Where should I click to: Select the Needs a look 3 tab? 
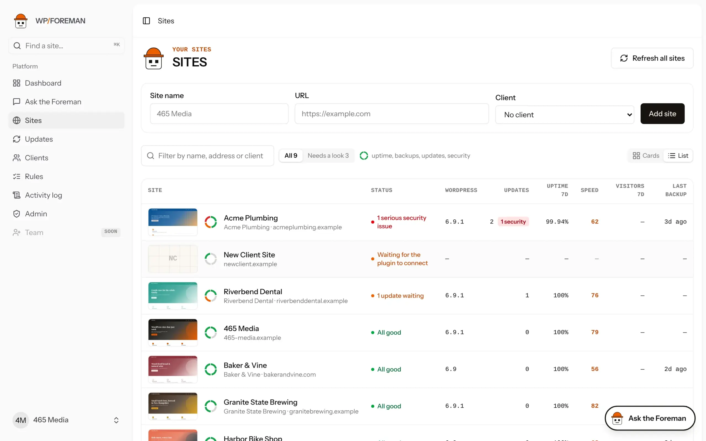tap(328, 156)
